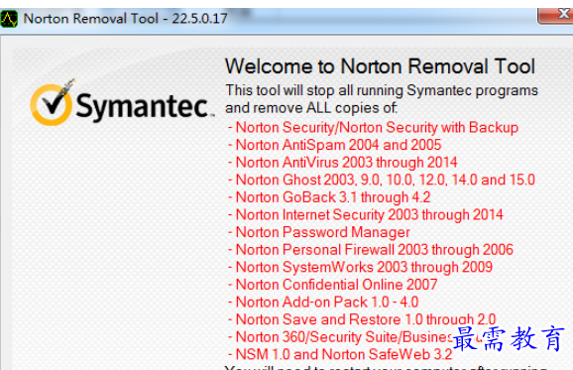This screenshot has width=573, height=370.
Task: Click the Norton Internet Security 2003 through 2014 line
Action: click(366, 215)
